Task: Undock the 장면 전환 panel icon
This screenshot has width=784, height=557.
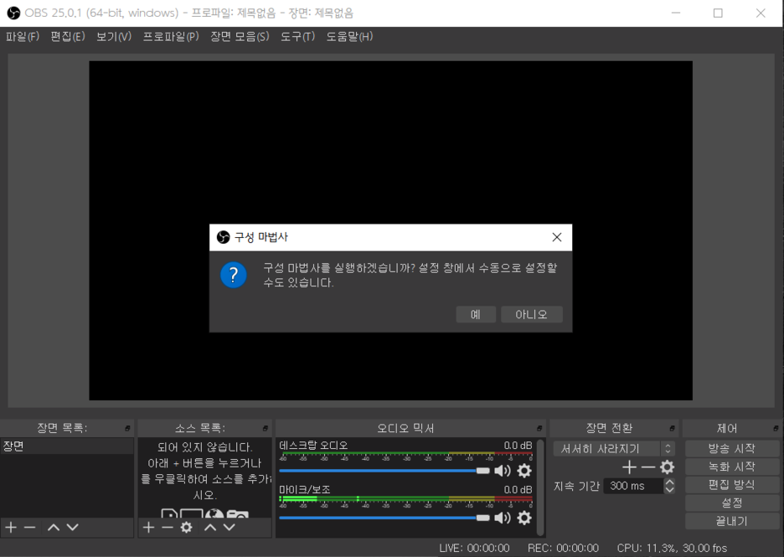Action: [672, 429]
